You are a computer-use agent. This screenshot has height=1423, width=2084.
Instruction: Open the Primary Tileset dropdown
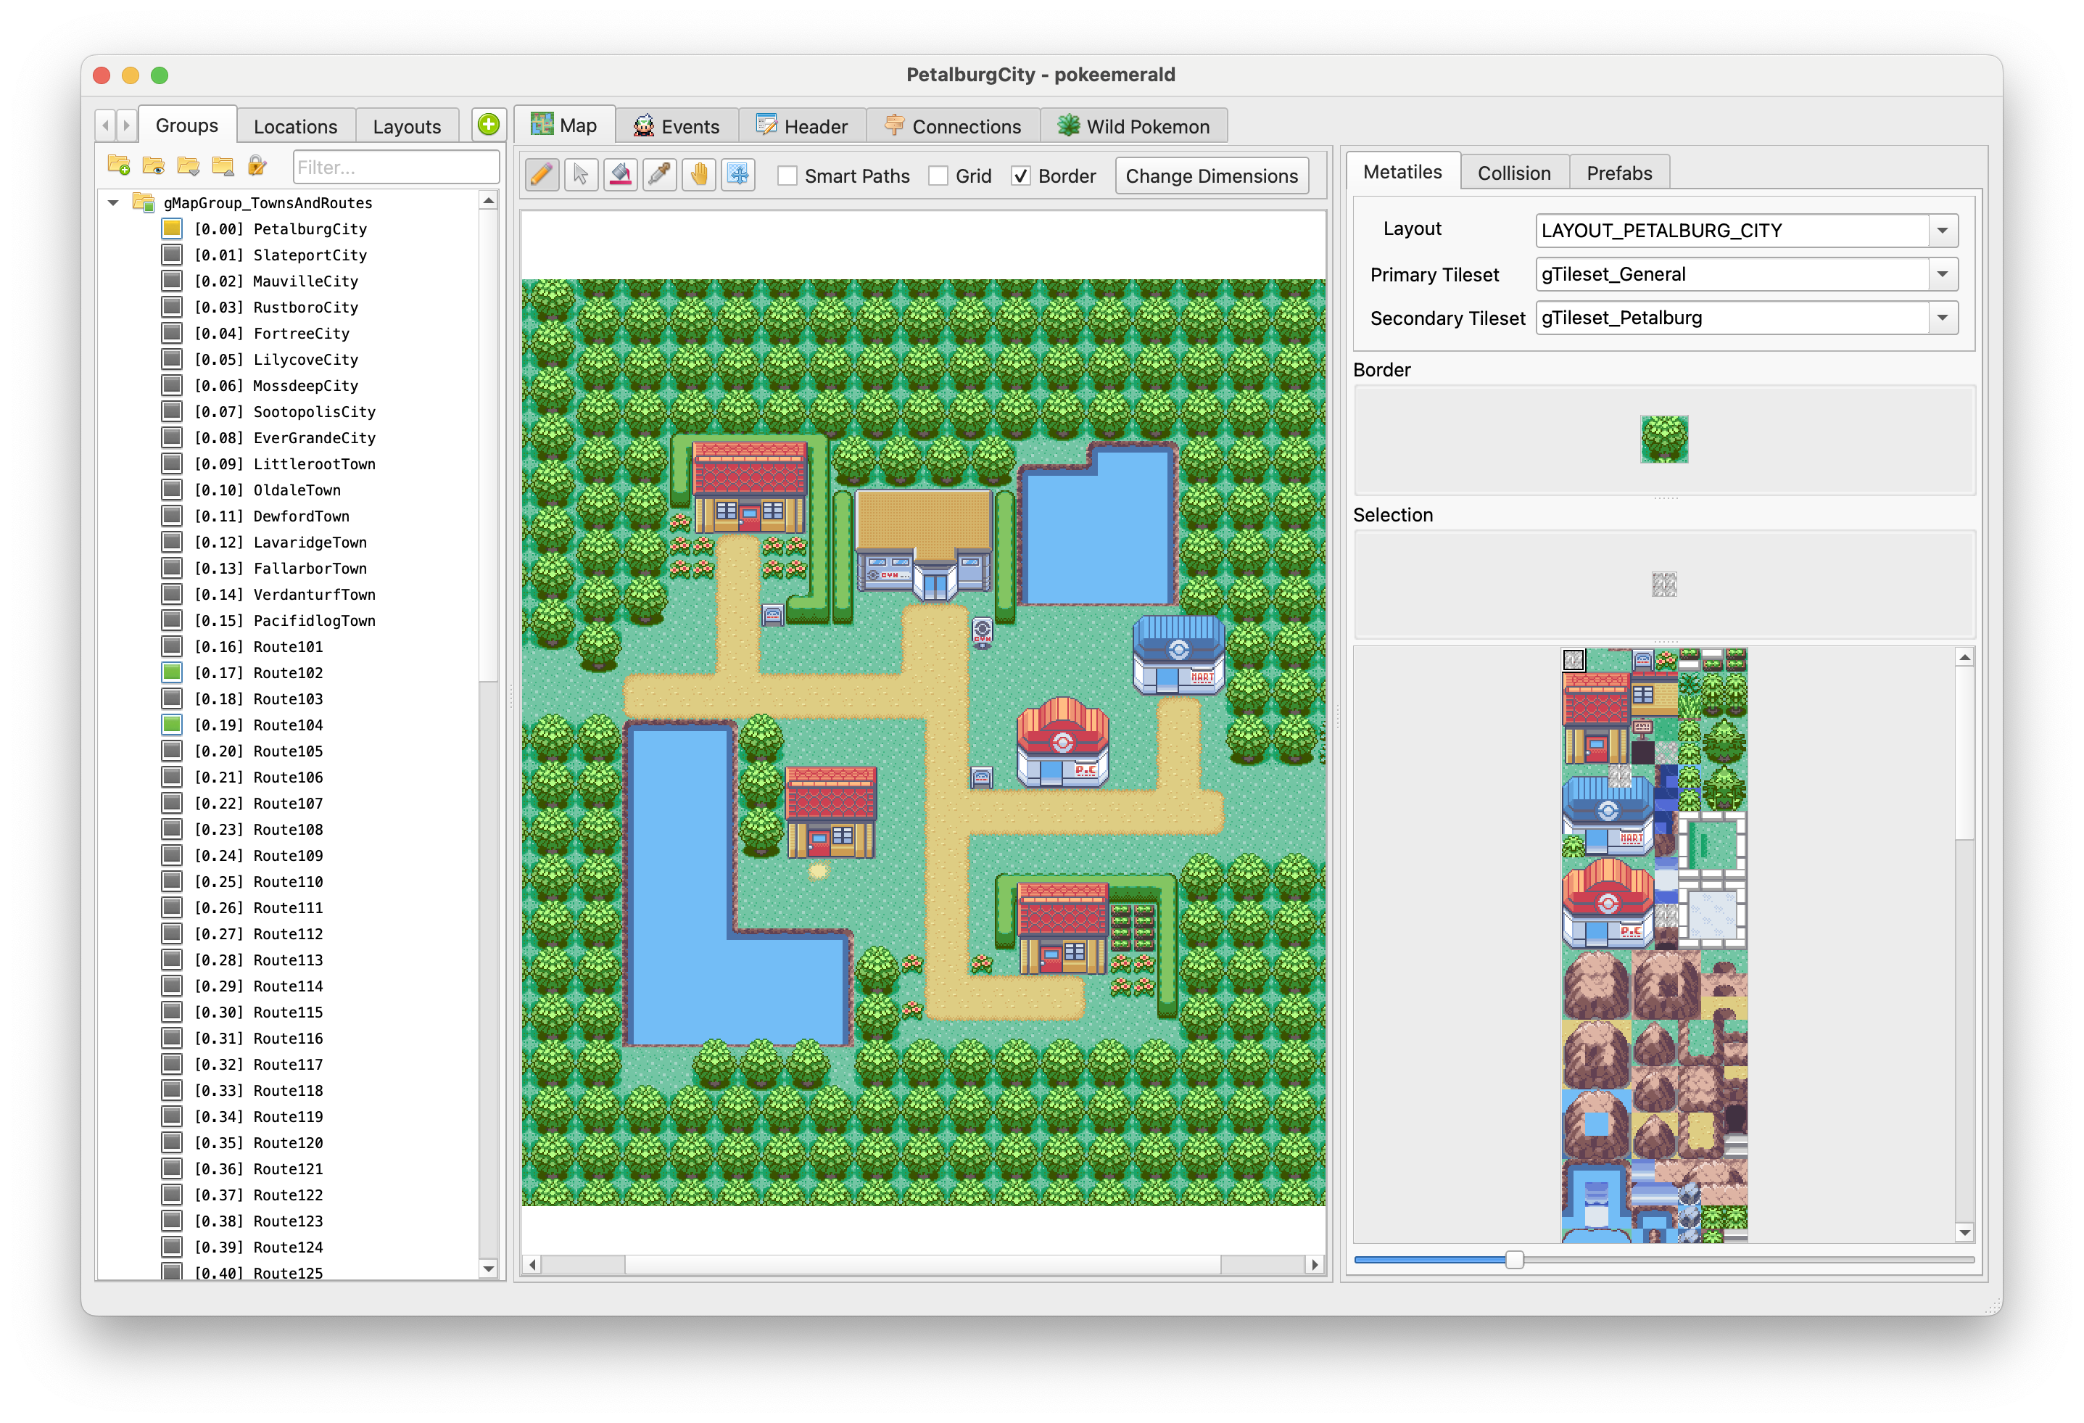tap(1943, 273)
